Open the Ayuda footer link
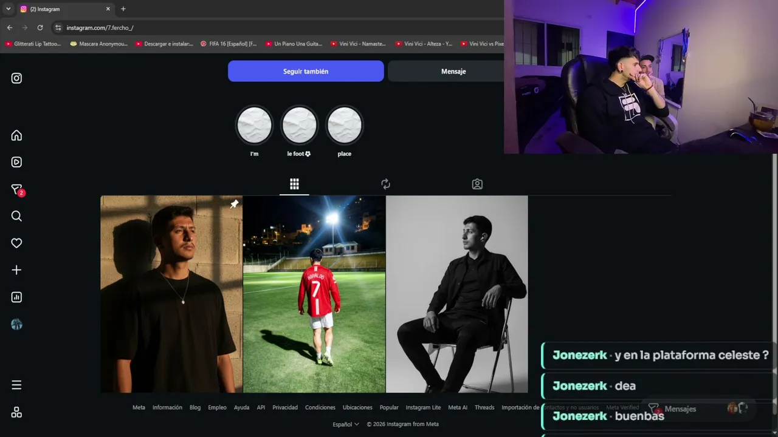778x437 pixels. point(242,407)
